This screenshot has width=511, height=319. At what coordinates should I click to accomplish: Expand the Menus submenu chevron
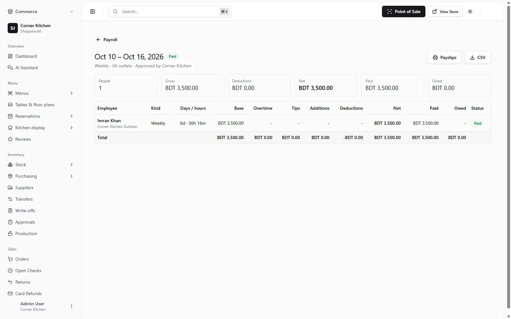tap(72, 93)
